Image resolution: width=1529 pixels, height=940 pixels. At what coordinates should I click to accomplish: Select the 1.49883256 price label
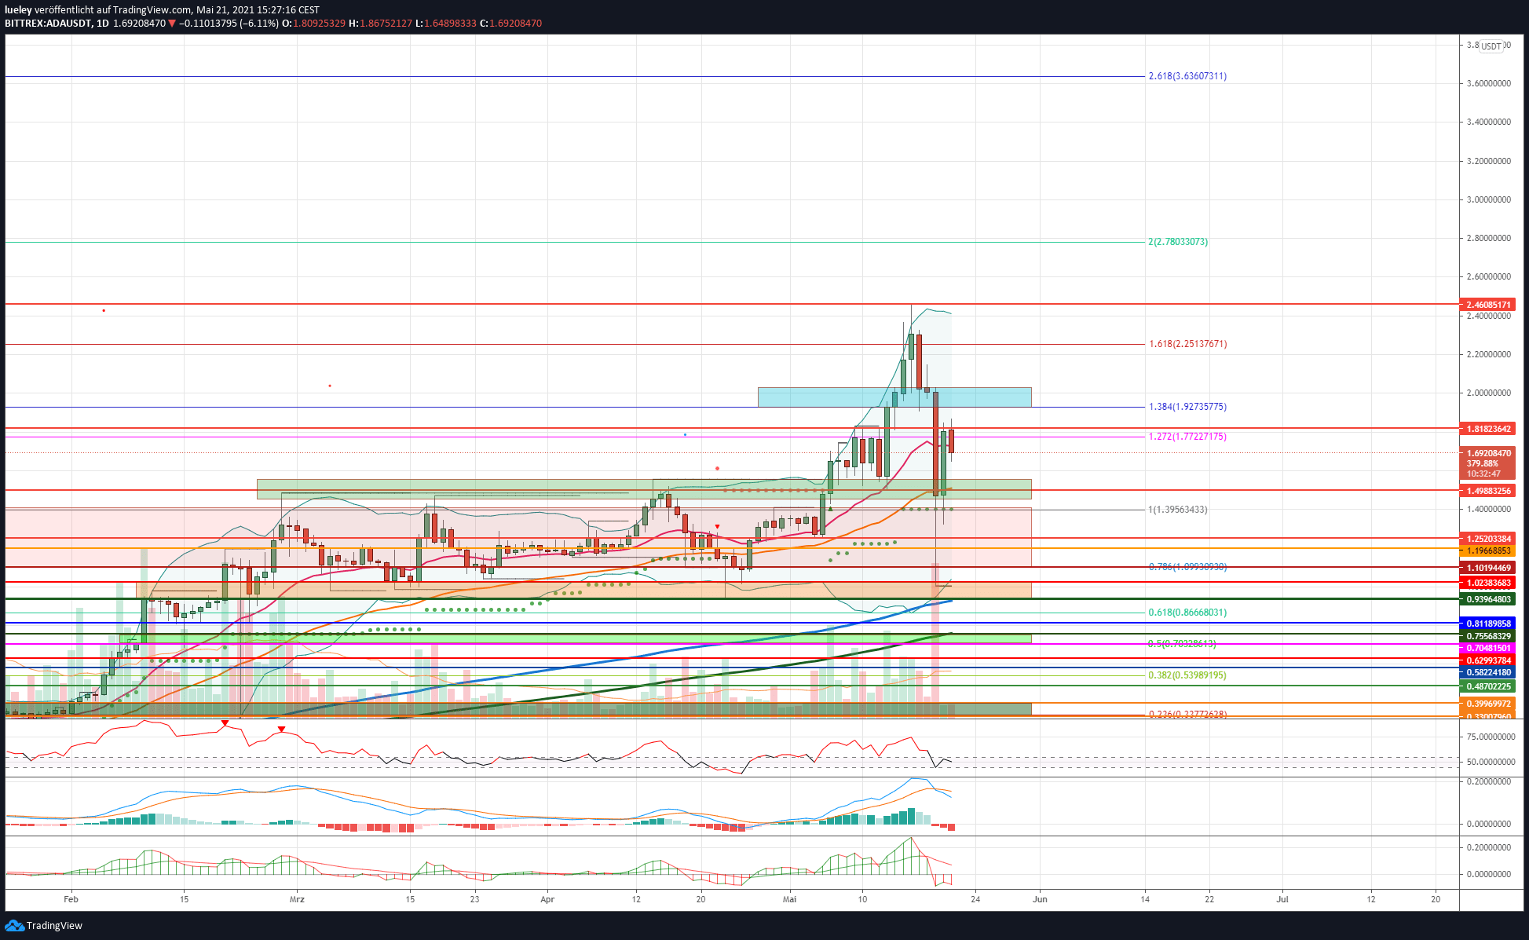[1487, 491]
